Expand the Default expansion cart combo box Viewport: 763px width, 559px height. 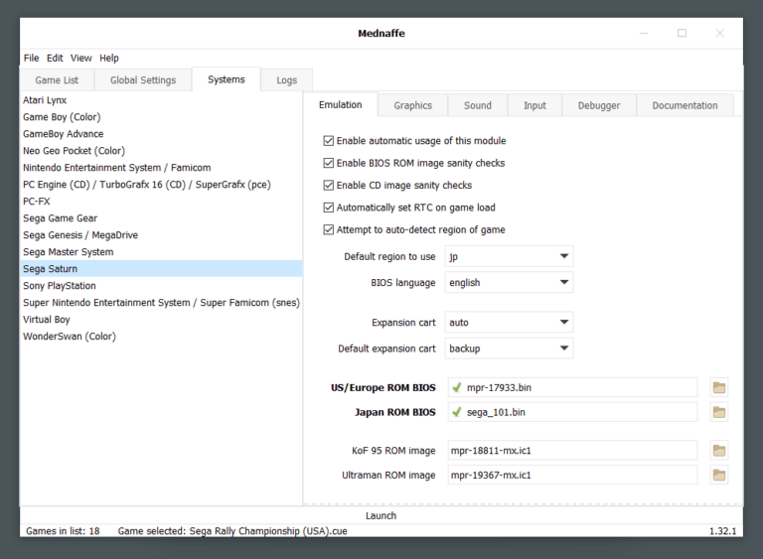click(509, 349)
